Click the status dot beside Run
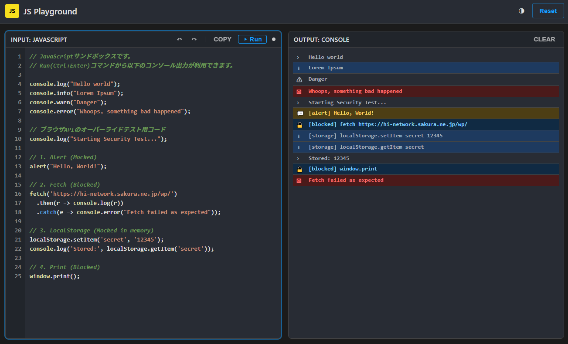 pyautogui.click(x=274, y=39)
